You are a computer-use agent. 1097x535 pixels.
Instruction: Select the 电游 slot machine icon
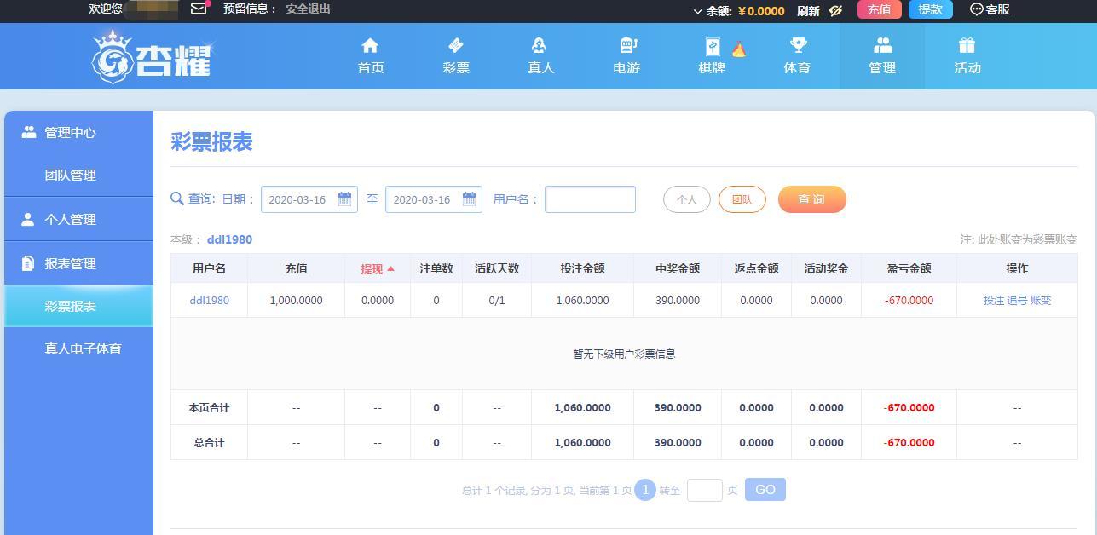(626, 45)
